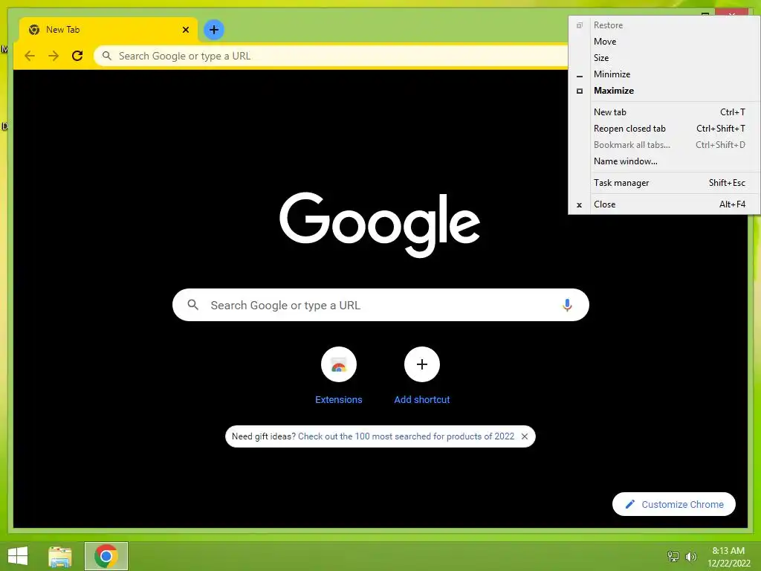This screenshot has height=571, width=761.
Task: Click the magnifier icon in the page search box
Action: 192,305
